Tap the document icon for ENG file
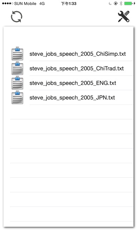This screenshot has height=244, width=137. click(x=17, y=83)
